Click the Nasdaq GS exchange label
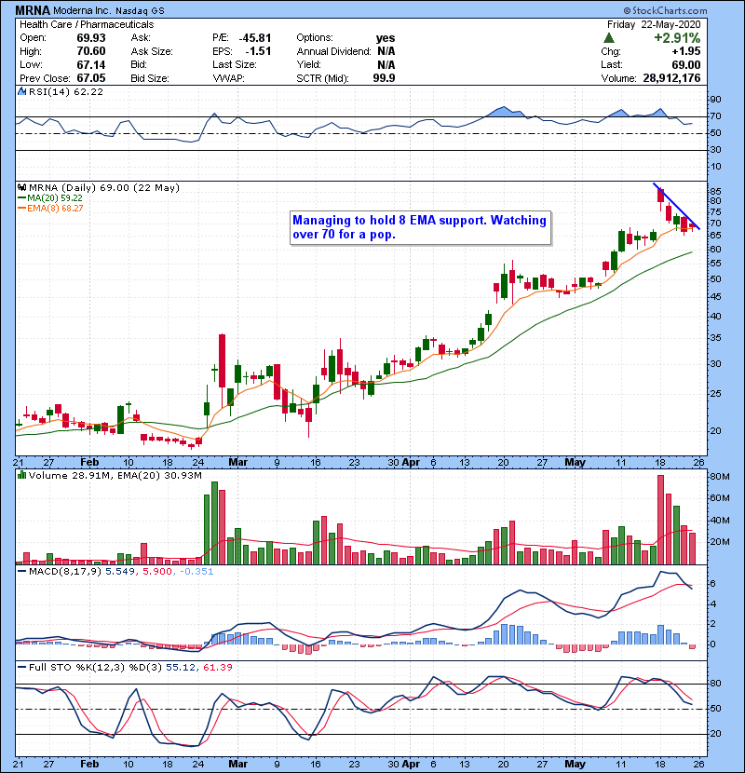 point(140,10)
